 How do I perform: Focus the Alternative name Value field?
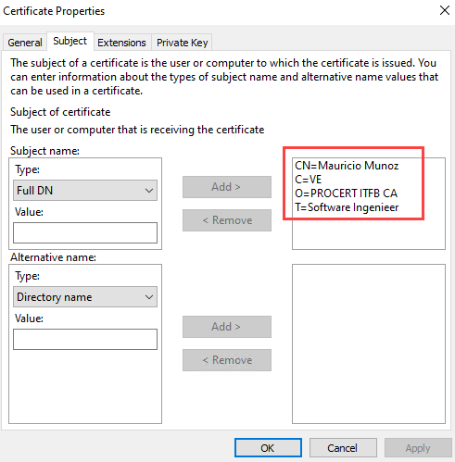click(x=85, y=339)
